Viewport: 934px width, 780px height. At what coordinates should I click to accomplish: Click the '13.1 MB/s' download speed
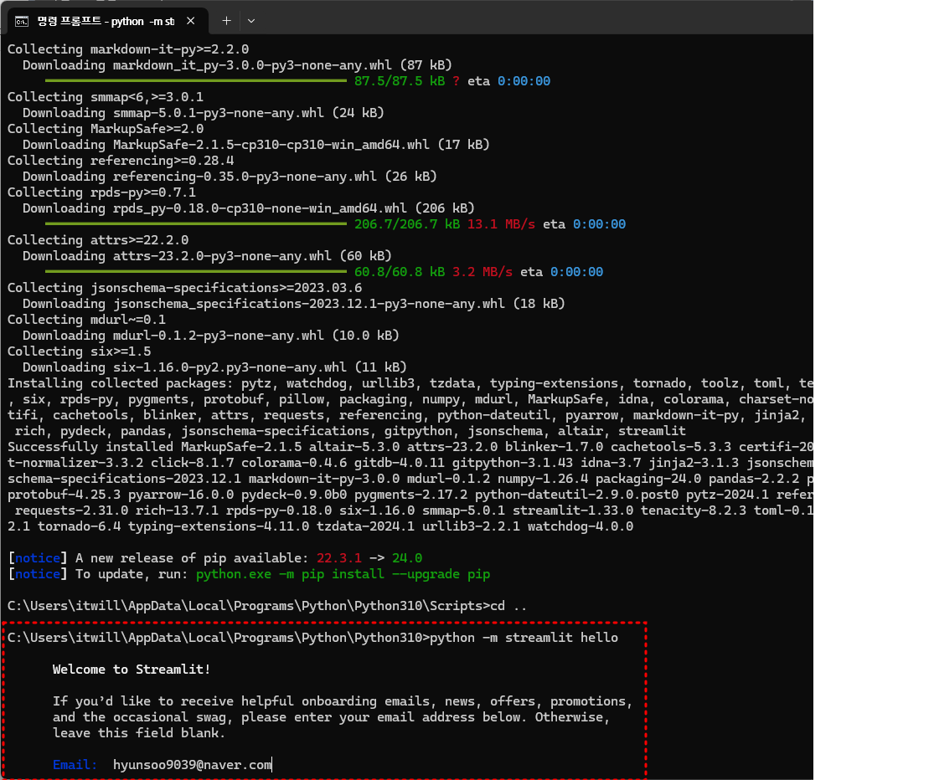pos(501,224)
